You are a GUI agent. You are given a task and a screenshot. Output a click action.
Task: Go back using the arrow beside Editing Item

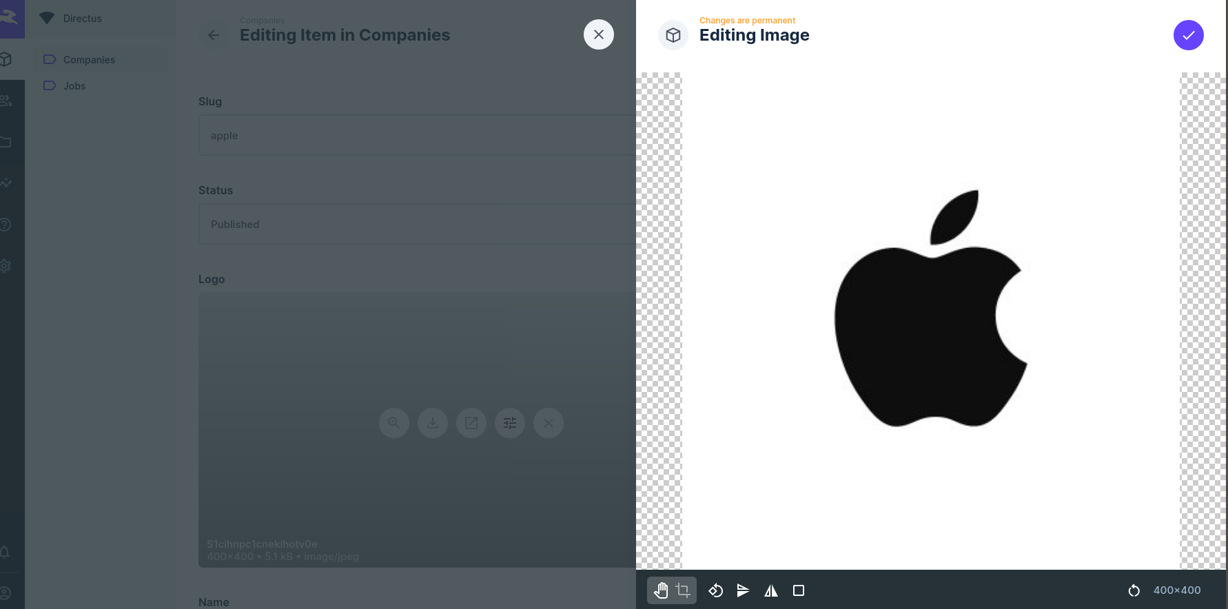pos(214,35)
